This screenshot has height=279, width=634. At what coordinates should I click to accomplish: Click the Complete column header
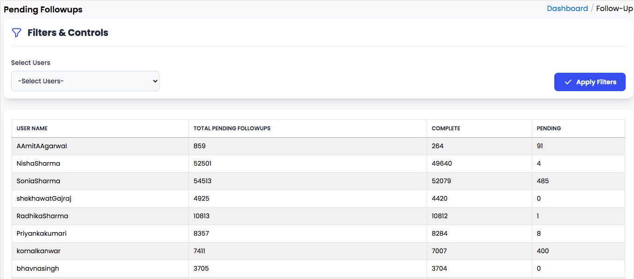[446, 128]
